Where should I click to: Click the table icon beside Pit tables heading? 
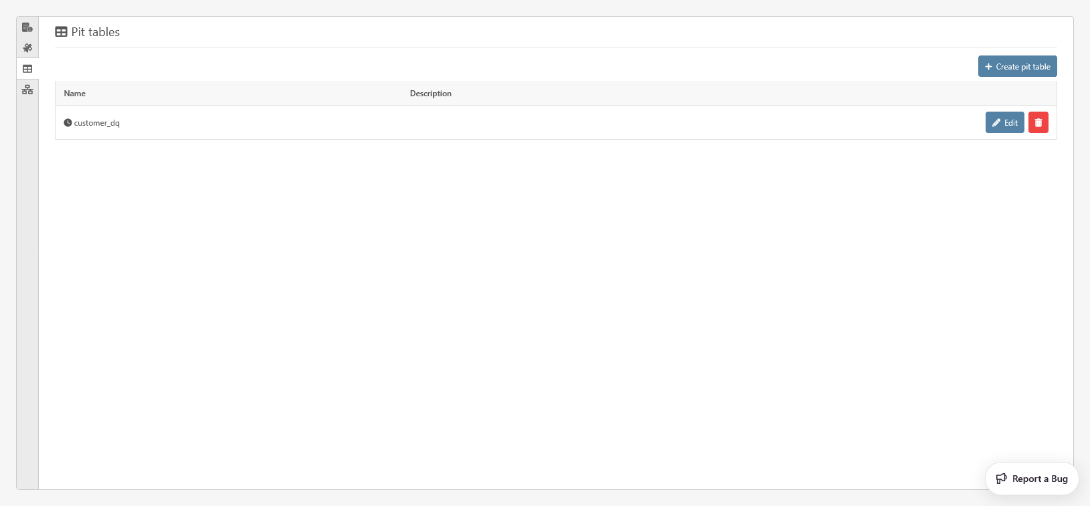pyautogui.click(x=61, y=32)
